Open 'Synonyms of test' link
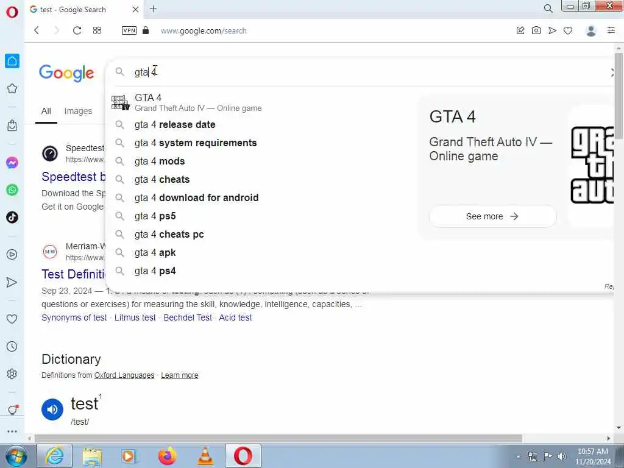The height and width of the screenshot is (468, 624). coord(74,317)
